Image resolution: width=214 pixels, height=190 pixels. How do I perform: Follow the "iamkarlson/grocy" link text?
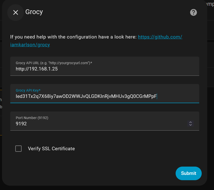30,45
